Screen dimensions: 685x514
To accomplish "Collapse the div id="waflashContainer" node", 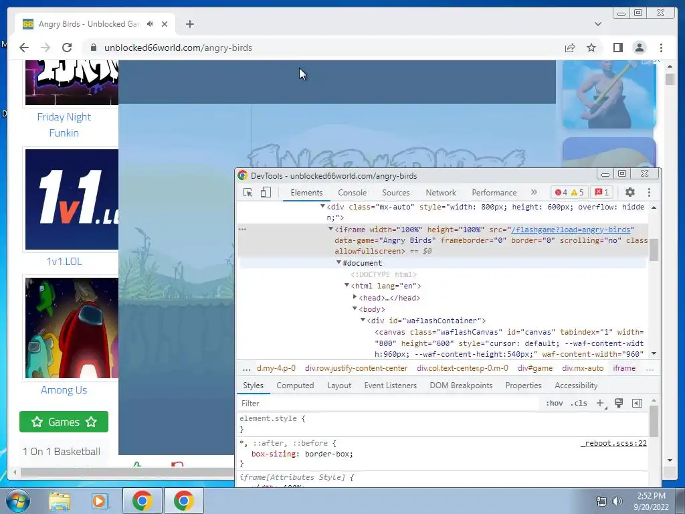I will point(363,320).
